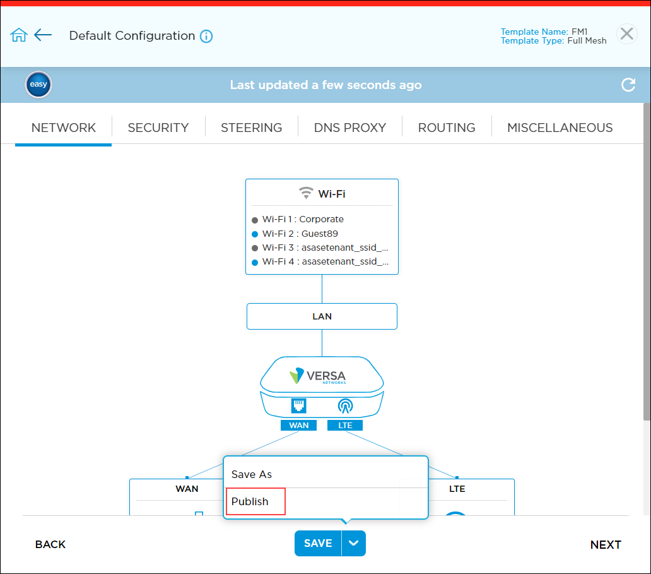Choose Publish from the save menu
Image resolution: width=651 pixels, height=574 pixels.
click(250, 501)
